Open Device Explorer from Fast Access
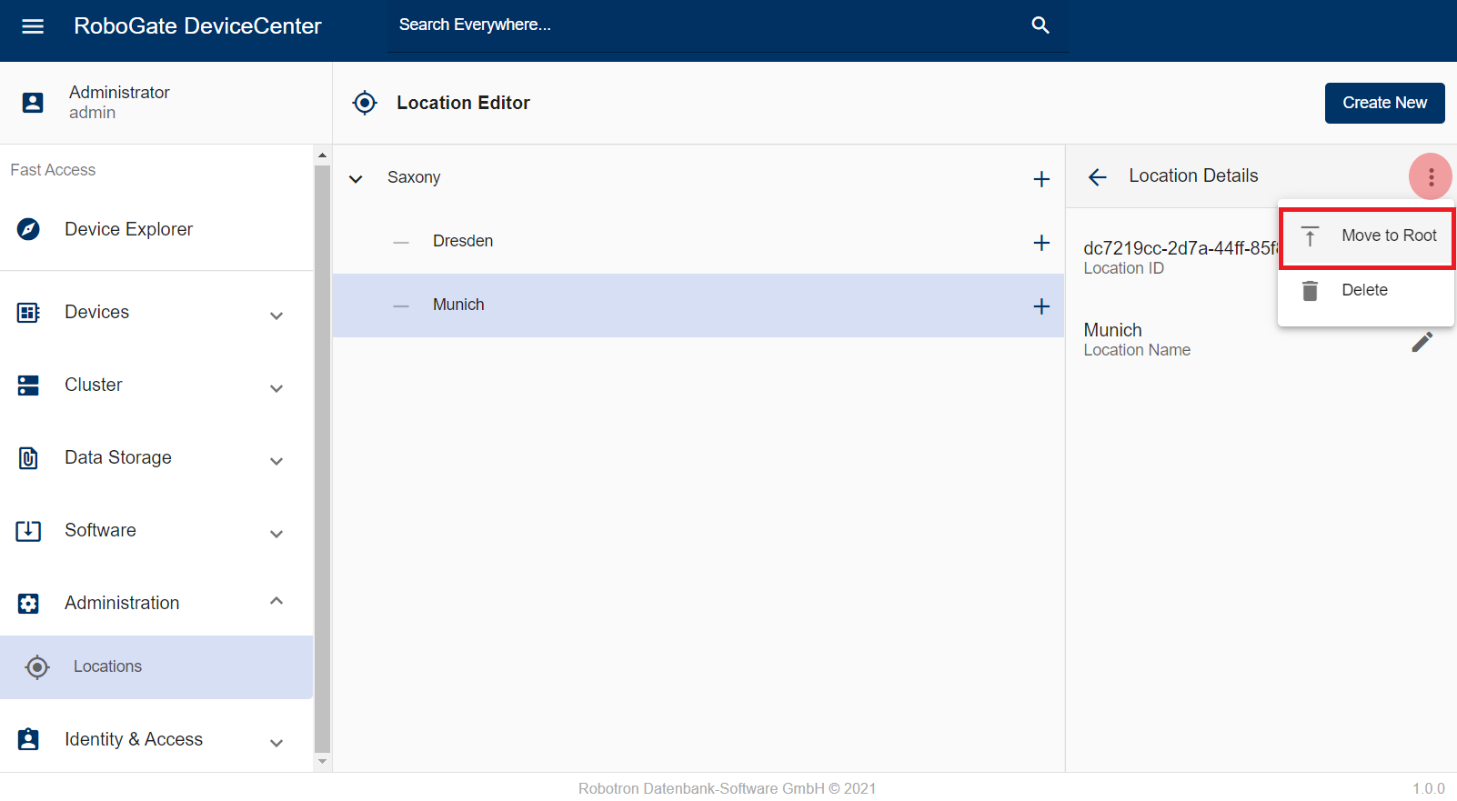Viewport: 1457px width, 801px height. tap(128, 229)
